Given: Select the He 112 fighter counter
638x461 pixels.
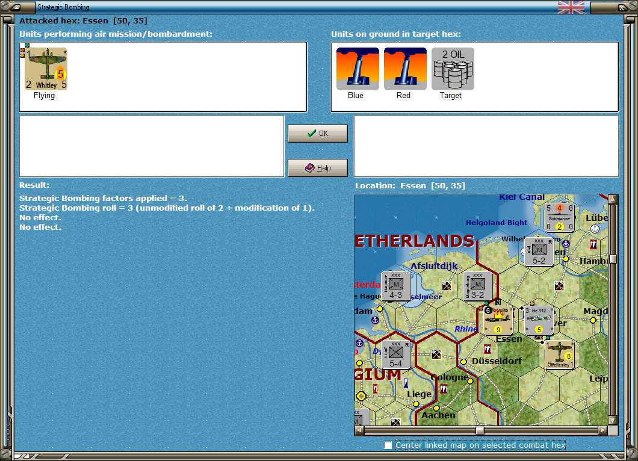Looking at the screenshot, I should click(539, 320).
